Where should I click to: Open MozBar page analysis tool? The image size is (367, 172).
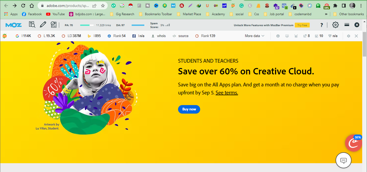coord(32,25)
